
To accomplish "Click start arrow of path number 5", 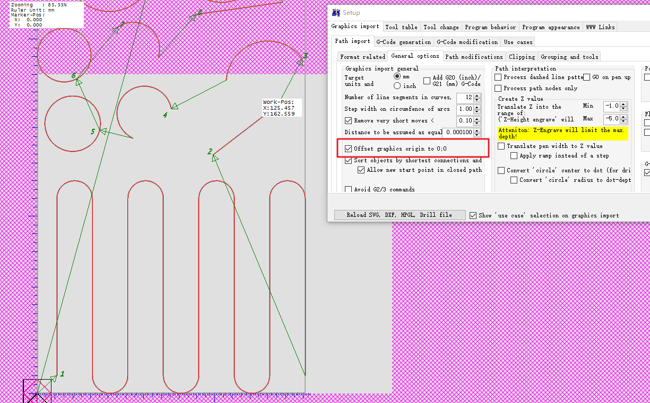I will [x=102, y=130].
